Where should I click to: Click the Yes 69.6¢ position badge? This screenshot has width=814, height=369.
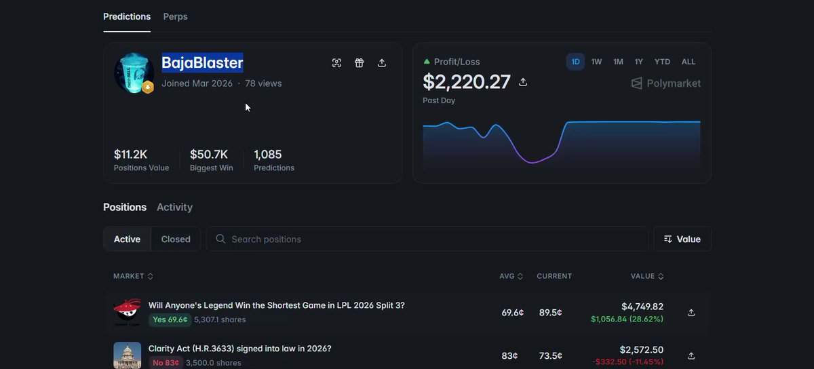click(170, 319)
